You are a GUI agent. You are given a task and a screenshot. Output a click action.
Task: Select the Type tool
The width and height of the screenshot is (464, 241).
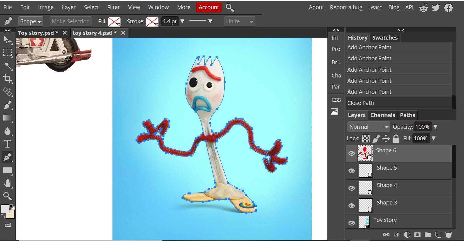click(x=7, y=144)
